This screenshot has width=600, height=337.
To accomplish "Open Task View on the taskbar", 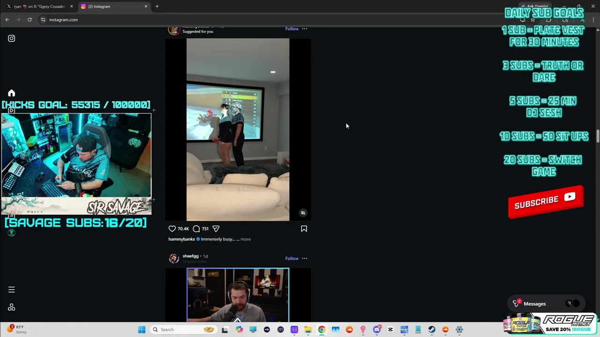I will (225, 330).
